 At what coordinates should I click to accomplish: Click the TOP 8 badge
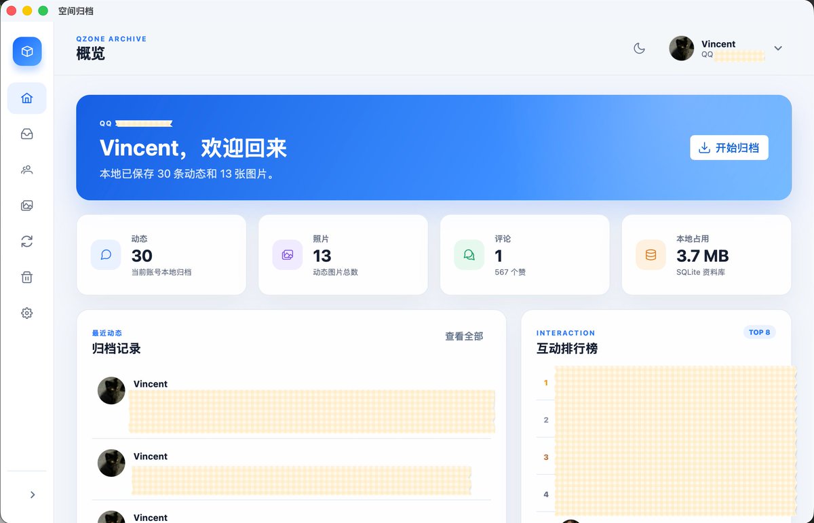(x=759, y=332)
